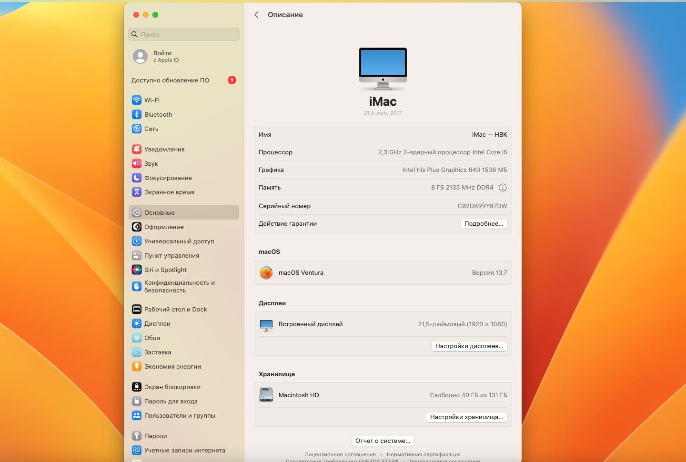Click the Версия 13.7 text

[489, 273]
